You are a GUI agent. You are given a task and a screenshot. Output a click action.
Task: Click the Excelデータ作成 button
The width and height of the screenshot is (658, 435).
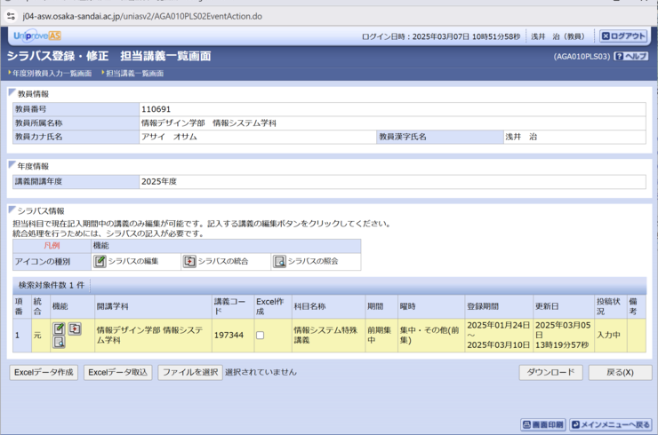[44, 372]
